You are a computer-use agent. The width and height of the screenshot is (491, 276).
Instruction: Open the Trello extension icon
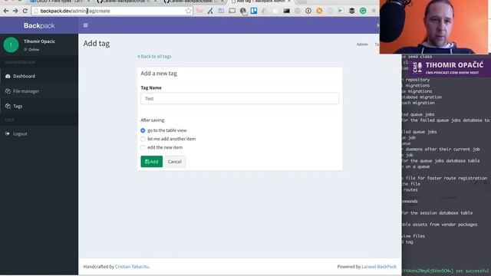point(254,11)
